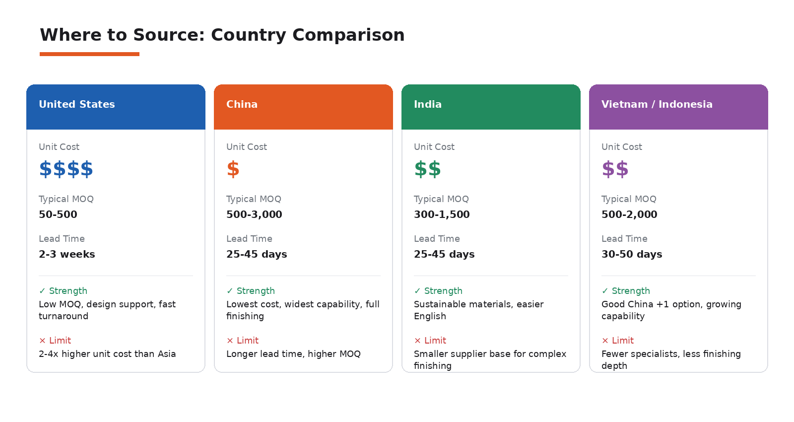Click the slide title 'Where to Source: Country Comparison'
The width and height of the screenshot is (794, 422).
(x=222, y=35)
